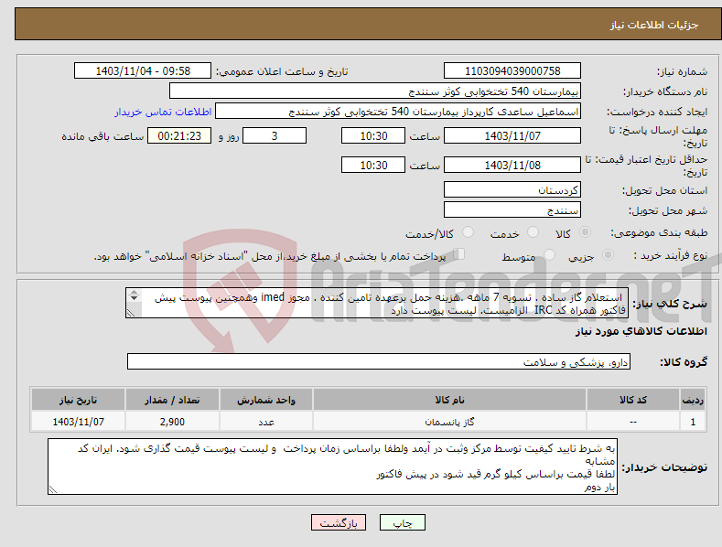Click the نام کالا column header
The image size is (722, 547).
[x=449, y=400]
